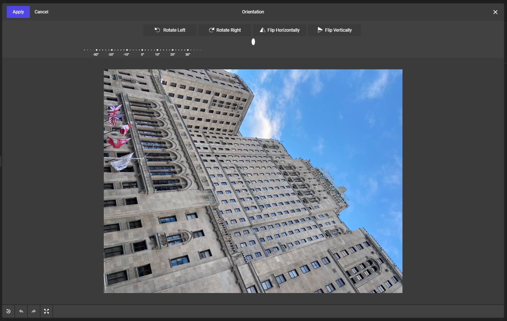This screenshot has height=321, width=507.
Task: Cancel the orientation edit
Action: point(41,12)
